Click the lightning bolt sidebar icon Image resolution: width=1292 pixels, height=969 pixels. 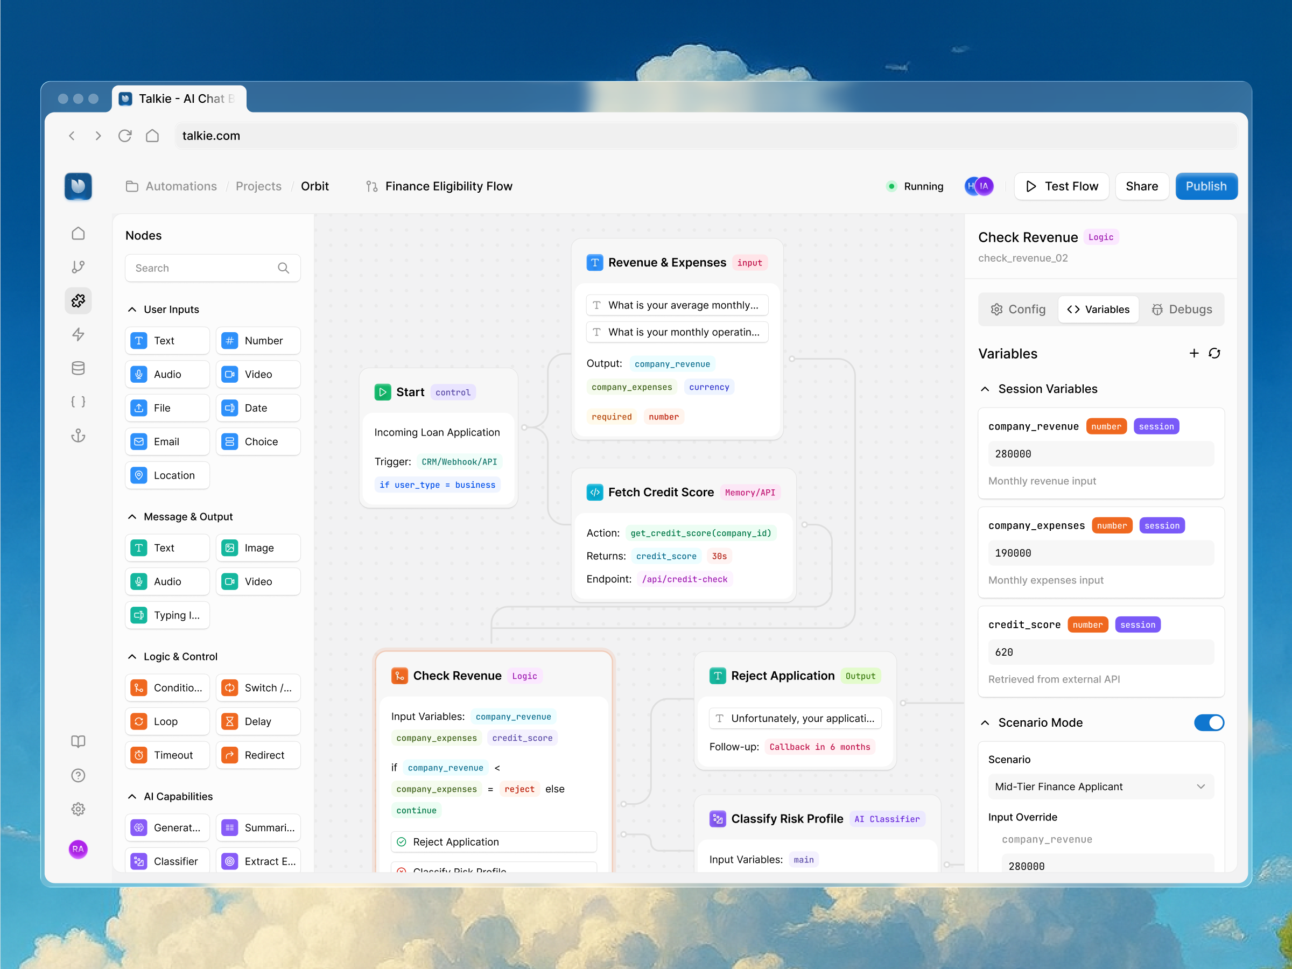78,334
